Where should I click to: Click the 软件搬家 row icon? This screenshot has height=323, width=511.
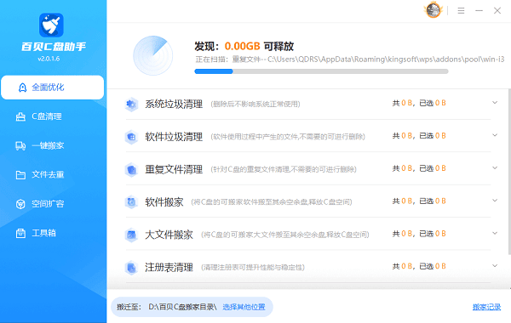click(x=131, y=202)
